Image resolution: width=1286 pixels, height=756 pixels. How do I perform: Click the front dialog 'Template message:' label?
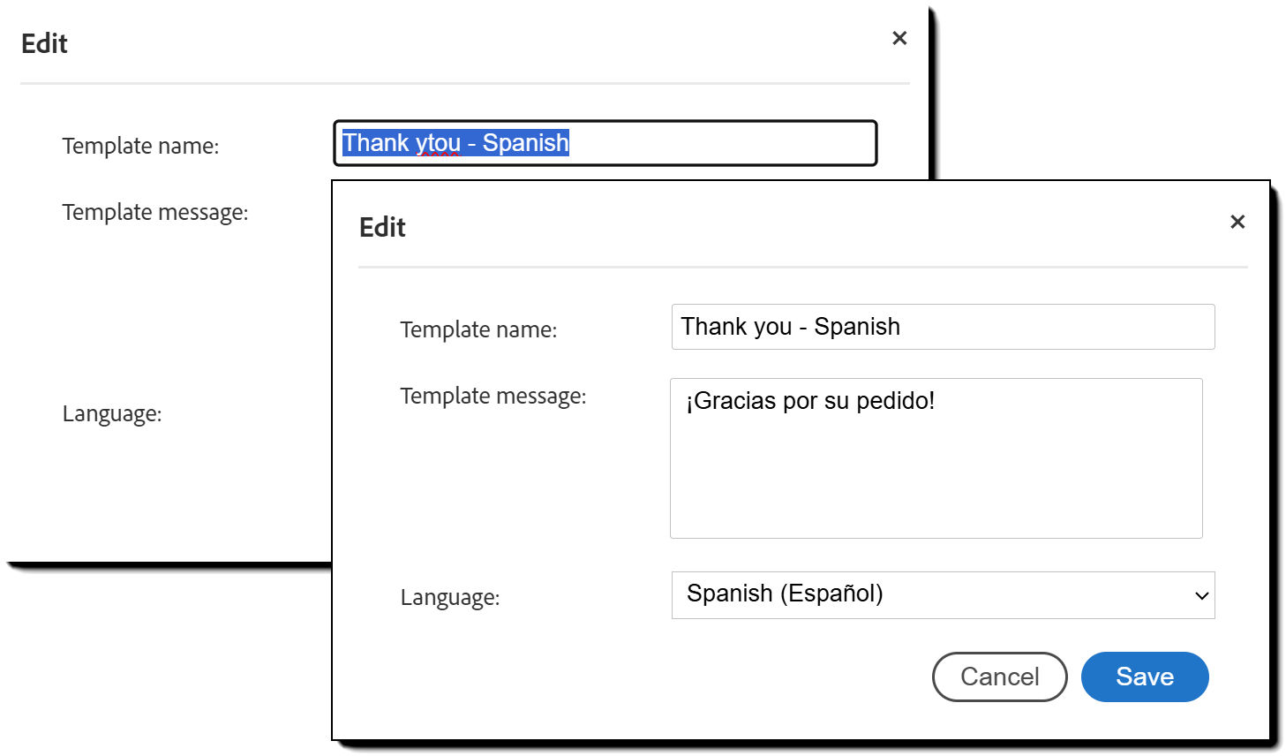click(493, 396)
